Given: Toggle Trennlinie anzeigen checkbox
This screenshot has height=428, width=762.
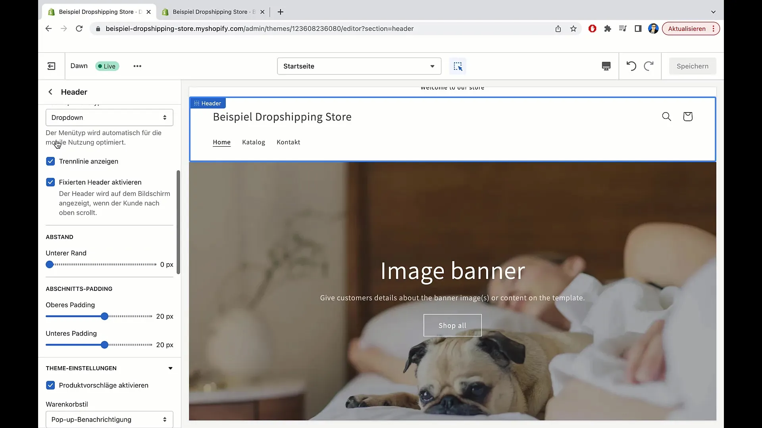Looking at the screenshot, I should coord(50,161).
